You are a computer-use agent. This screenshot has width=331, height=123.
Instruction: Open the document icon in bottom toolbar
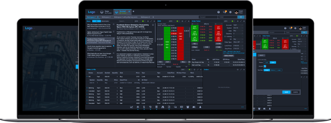pyautogui.click(x=169, y=107)
